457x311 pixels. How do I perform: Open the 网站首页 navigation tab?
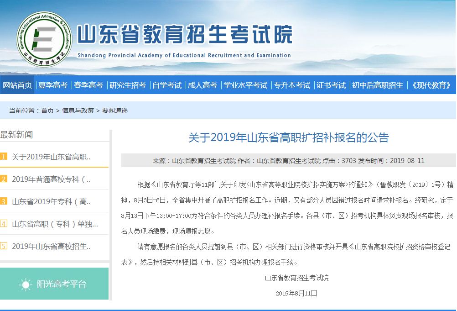point(17,85)
